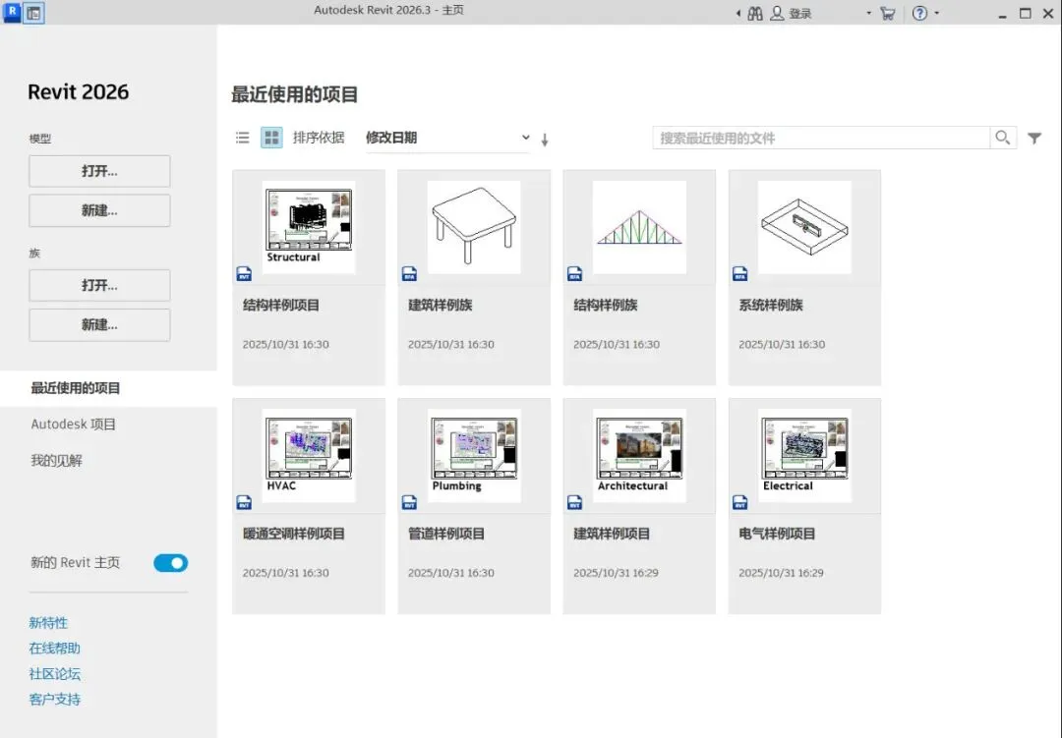The height and width of the screenshot is (738, 1062).
Task: Click the magnifier search icon
Action: [1002, 138]
